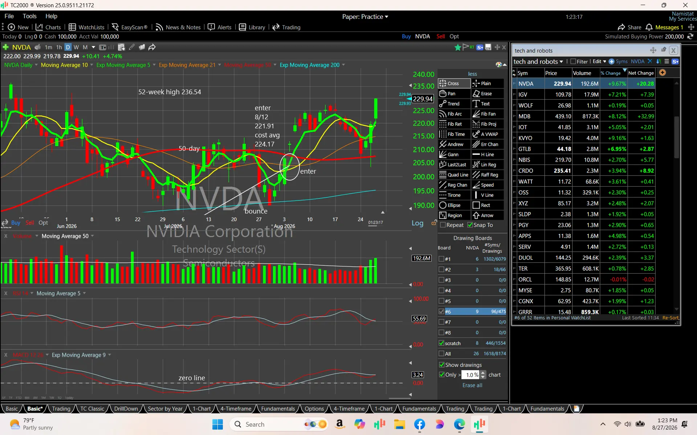Open the Library toolbar item
The height and width of the screenshot is (435, 697).
click(x=252, y=27)
